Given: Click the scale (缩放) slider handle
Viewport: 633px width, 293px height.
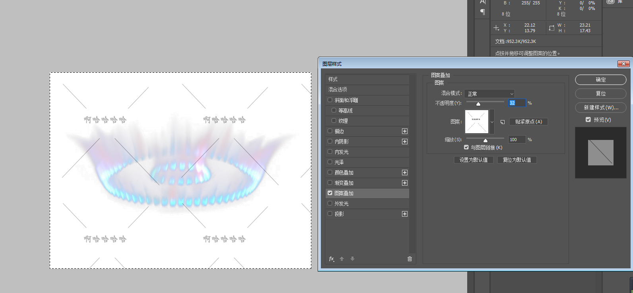Looking at the screenshot, I should pyautogui.click(x=485, y=140).
